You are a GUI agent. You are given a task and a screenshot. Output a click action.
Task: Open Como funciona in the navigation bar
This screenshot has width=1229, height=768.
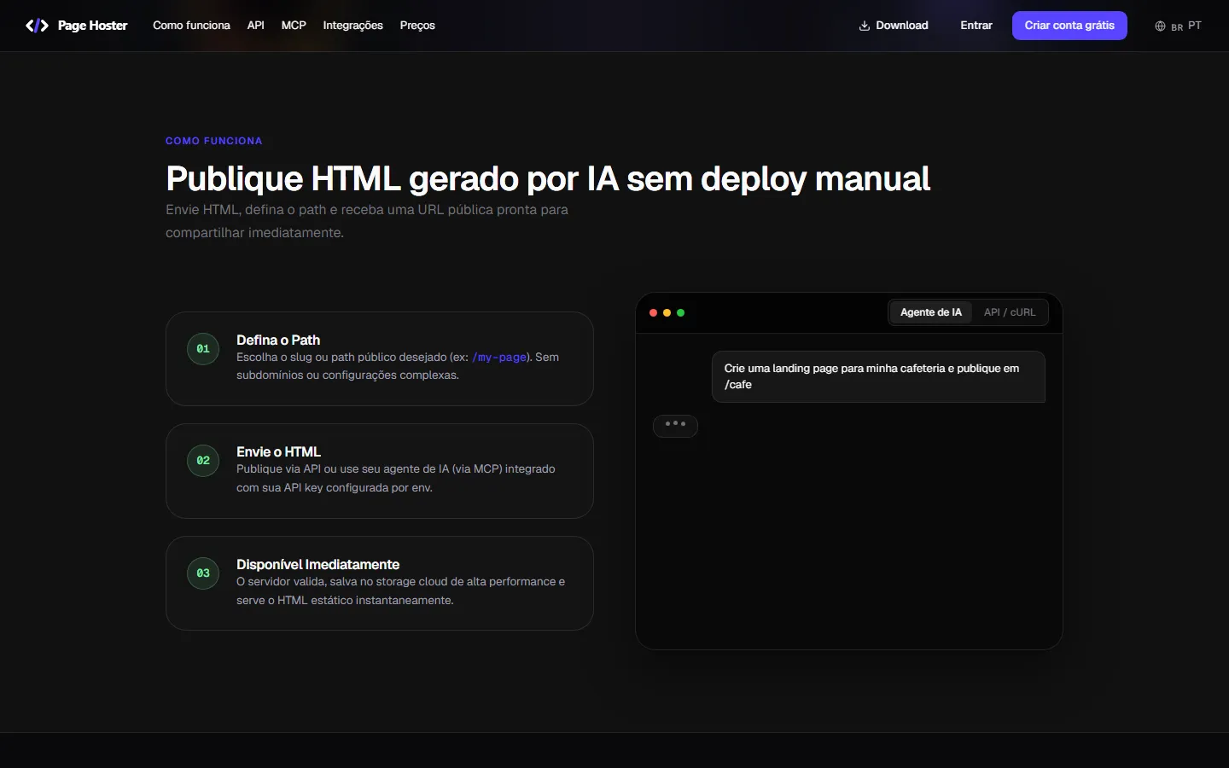pyautogui.click(x=191, y=26)
